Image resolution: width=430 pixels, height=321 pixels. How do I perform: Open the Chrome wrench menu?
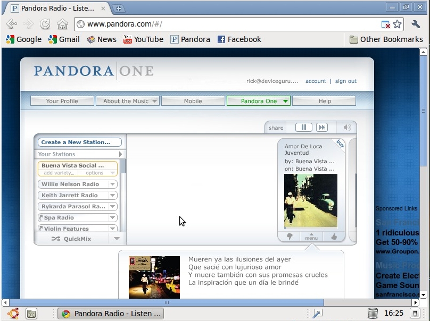(x=416, y=24)
